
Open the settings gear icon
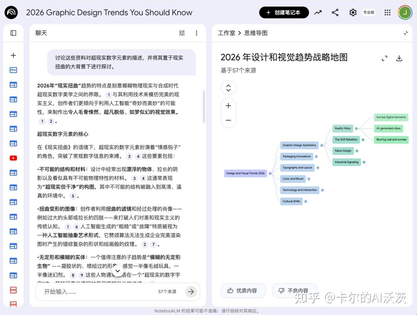click(x=353, y=12)
